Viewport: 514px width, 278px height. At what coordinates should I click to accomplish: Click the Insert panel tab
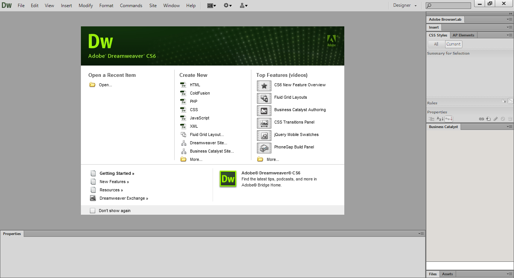pos(434,27)
